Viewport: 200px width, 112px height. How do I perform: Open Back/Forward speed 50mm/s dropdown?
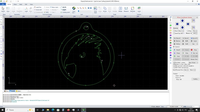(x=192, y=70)
